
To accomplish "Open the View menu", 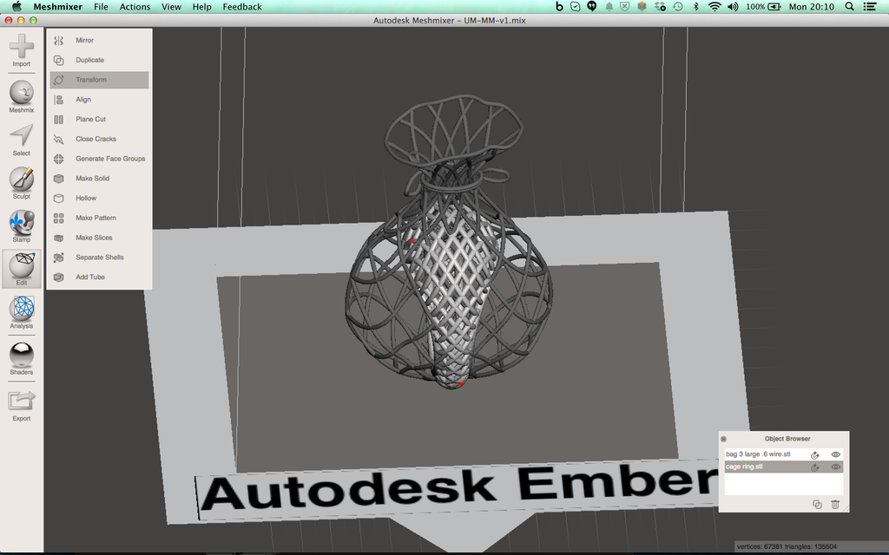I will (171, 7).
